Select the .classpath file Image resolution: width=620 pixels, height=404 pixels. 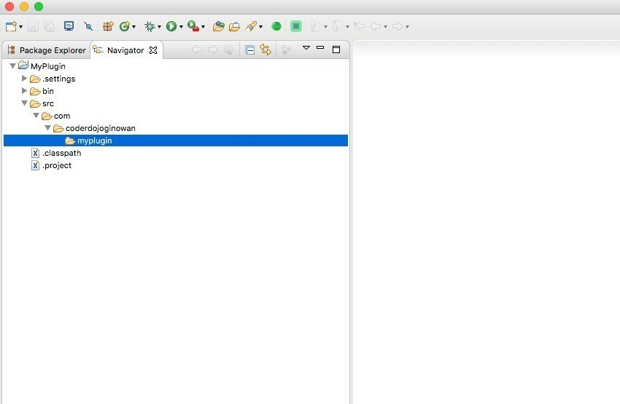pyautogui.click(x=61, y=153)
